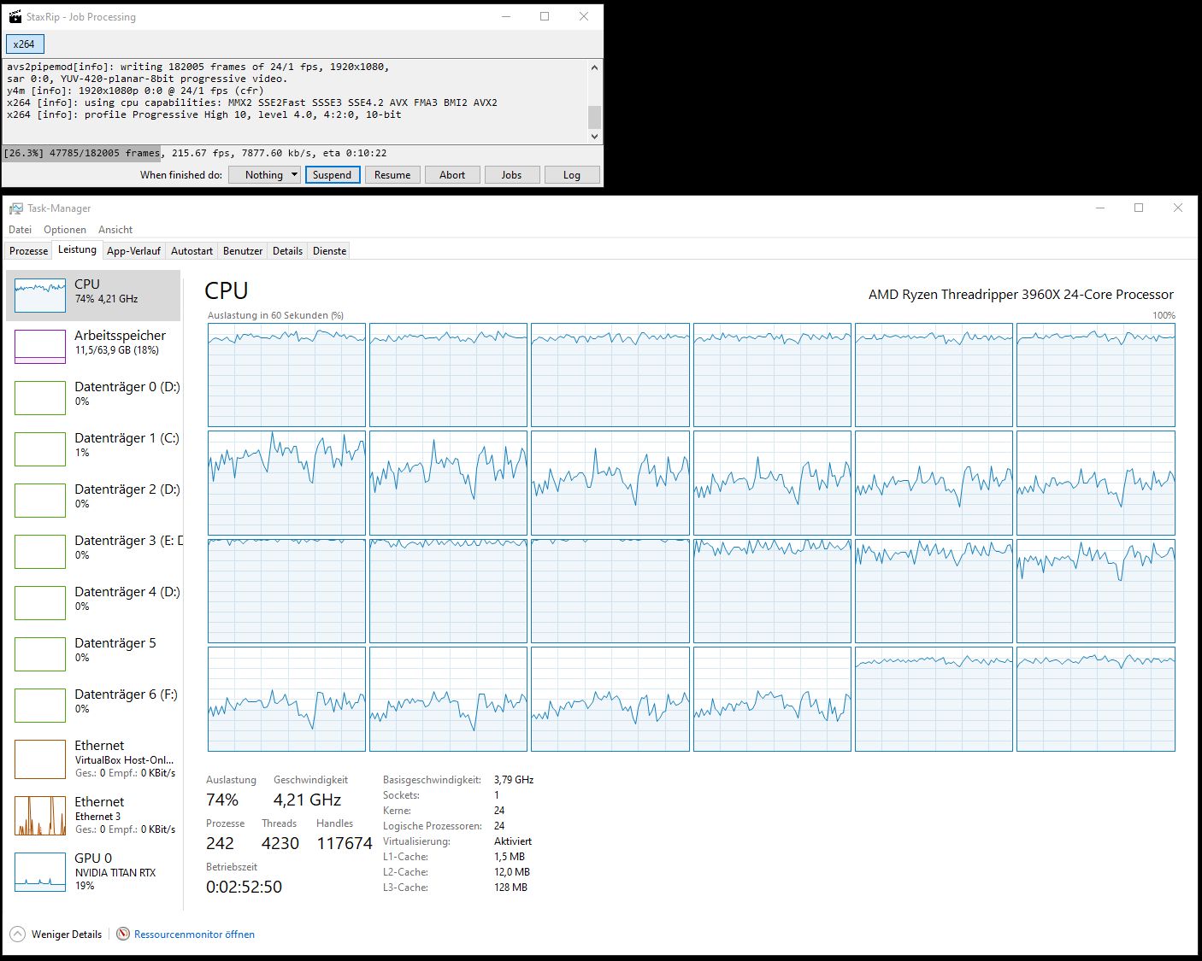Collapse view with Weniger Details chevron icon
Image resolution: width=1202 pixels, height=961 pixels.
[18, 934]
